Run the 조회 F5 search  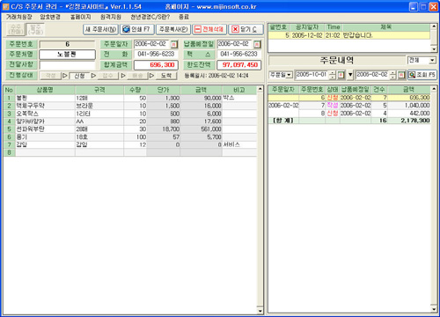422,75
